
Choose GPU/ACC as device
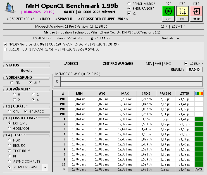pos(26,111)
